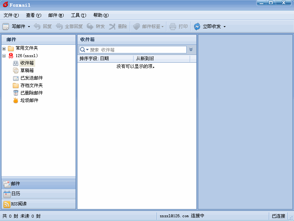This screenshot has width=294, height=221.
Task: Click the 回复 reply toolbar button
Action: (x=43, y=27)
